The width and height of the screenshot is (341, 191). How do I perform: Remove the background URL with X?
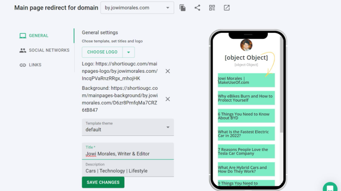tap(168, 99)
